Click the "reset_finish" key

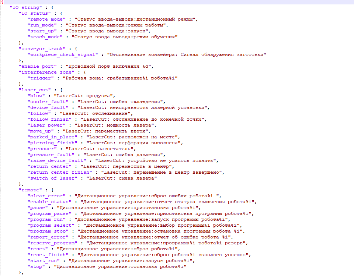click(48, 255)
